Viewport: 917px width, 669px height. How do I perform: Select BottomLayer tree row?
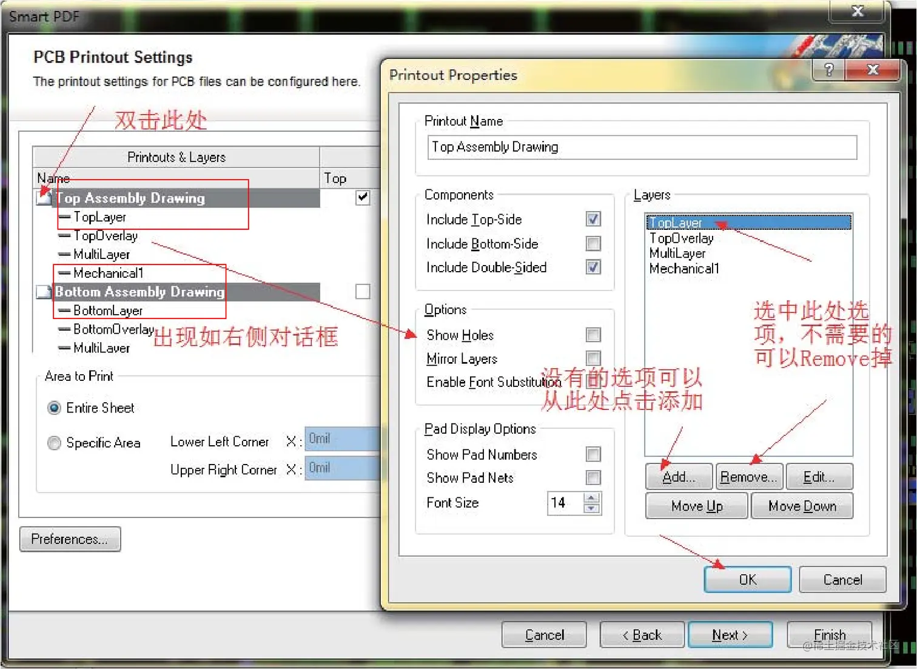(107, 311)
